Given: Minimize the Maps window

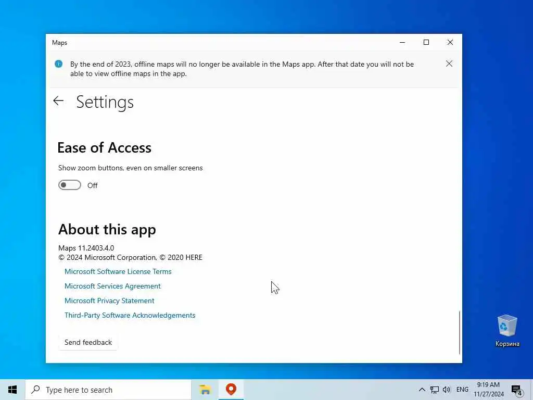Looking at the screenshot, I should point(402,43).
